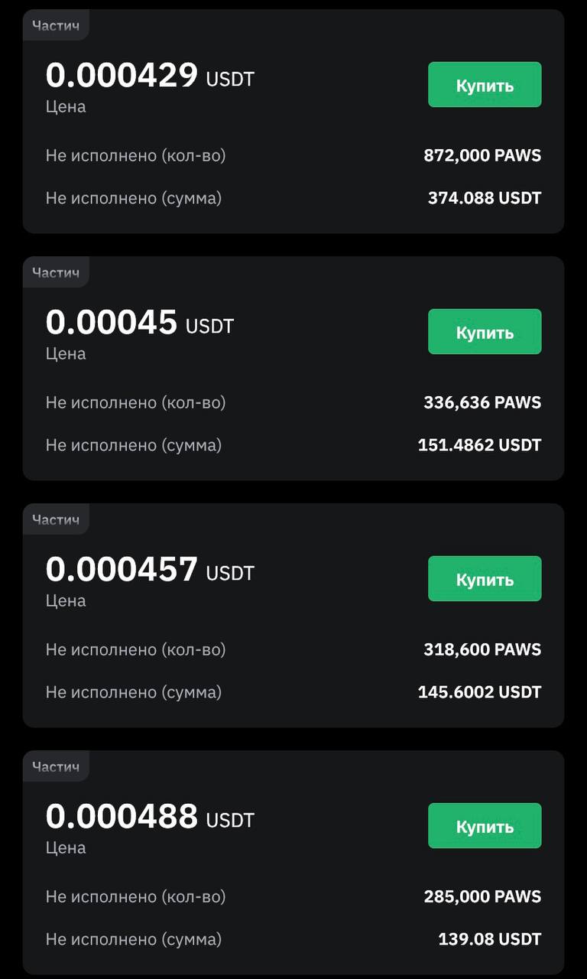Image resolution: width=587 pixels, height=979 pixels.
Task: Select the 0.000488 USDT price value
Action: pos(150,817)
